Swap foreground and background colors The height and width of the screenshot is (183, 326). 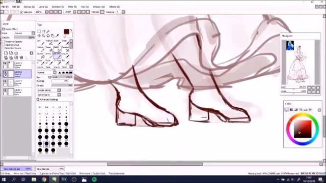pos(71,30)
